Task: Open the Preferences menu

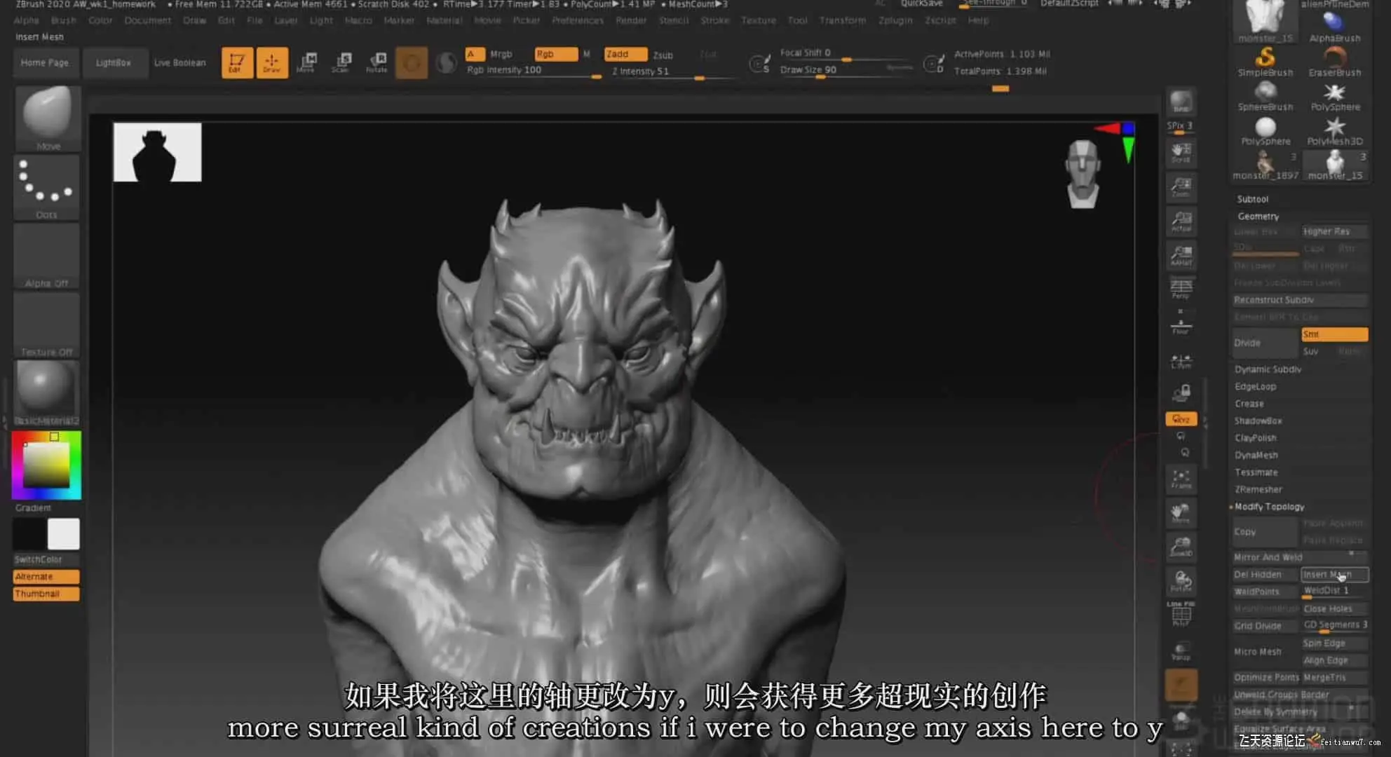Action: pyautogui.click(x=577, y=20)
